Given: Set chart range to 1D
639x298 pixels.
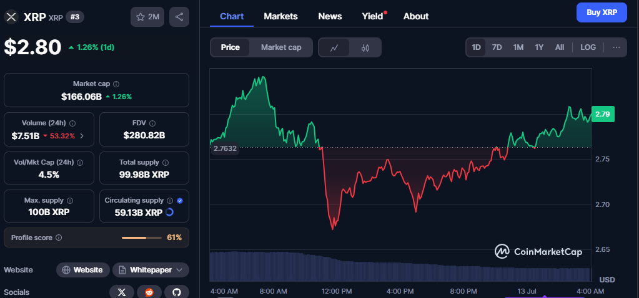Looking at the screenshot, I should click(476, 47).
